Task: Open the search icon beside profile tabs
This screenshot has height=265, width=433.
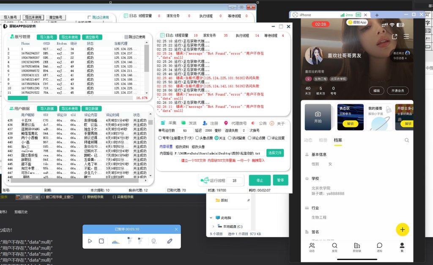Action: tap(407, 140)
